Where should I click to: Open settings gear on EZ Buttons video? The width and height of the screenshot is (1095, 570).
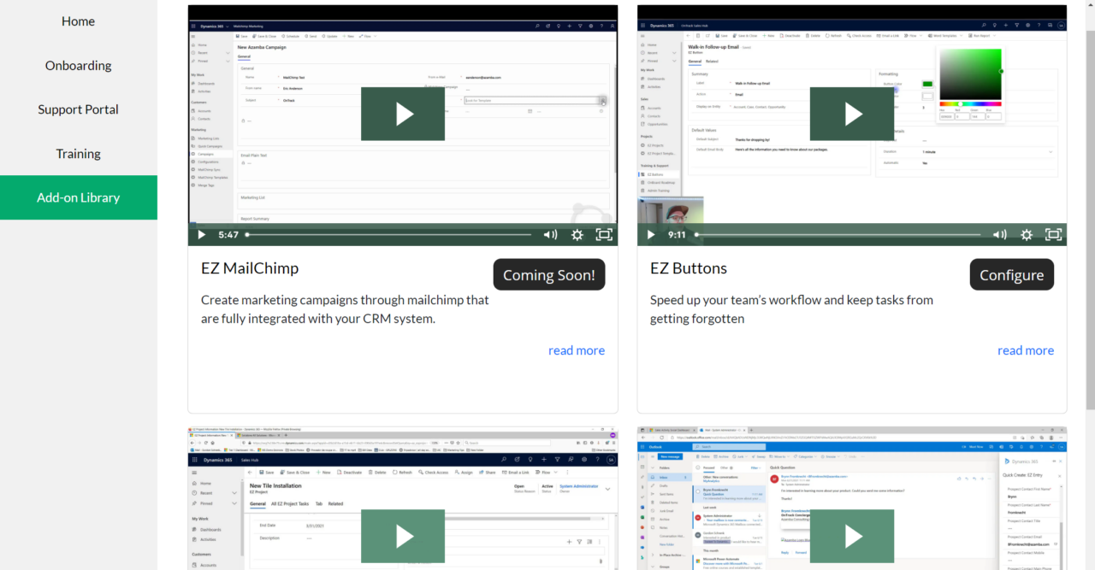tap(1027, 234)
